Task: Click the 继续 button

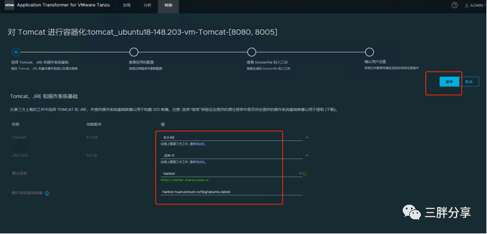Action: tap(449, 82)
